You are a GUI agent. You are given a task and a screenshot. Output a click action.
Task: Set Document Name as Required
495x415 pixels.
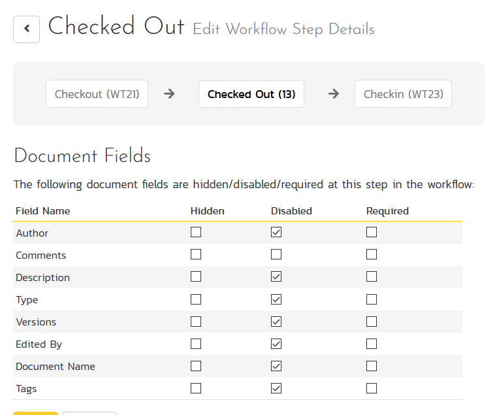point(372,365)
